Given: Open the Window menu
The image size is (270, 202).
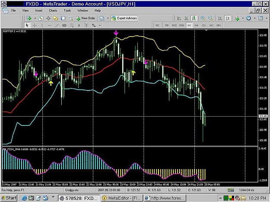Looking at the screenshot, I should point(83,10).
